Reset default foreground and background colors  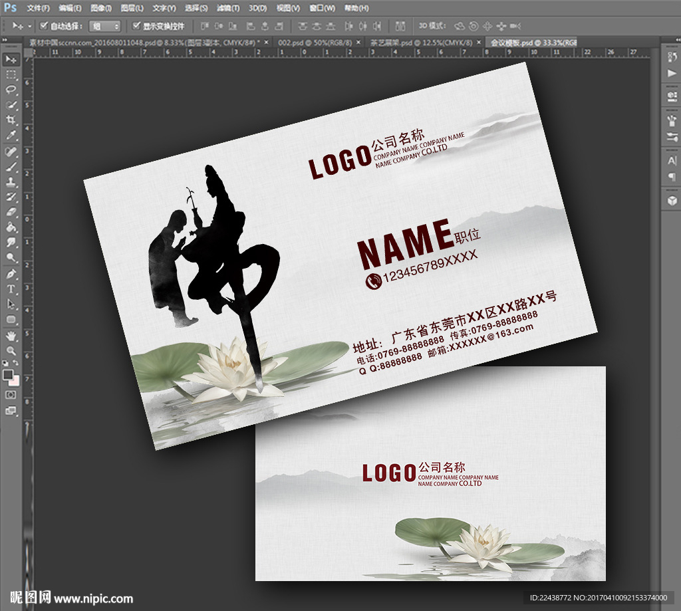[5, 362]
